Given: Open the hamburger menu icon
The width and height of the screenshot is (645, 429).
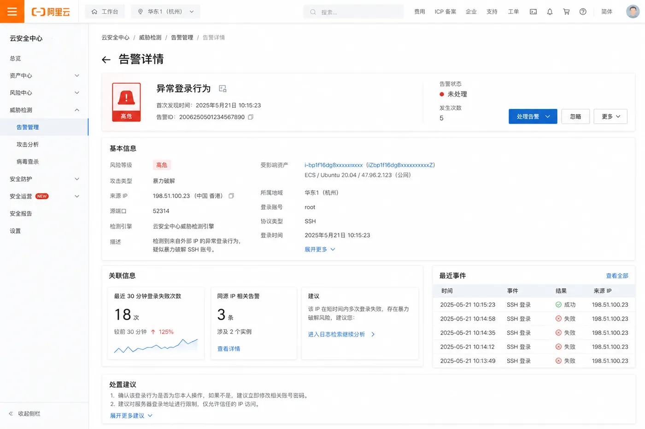Looking at the screenshot, I should pos(12,11).
